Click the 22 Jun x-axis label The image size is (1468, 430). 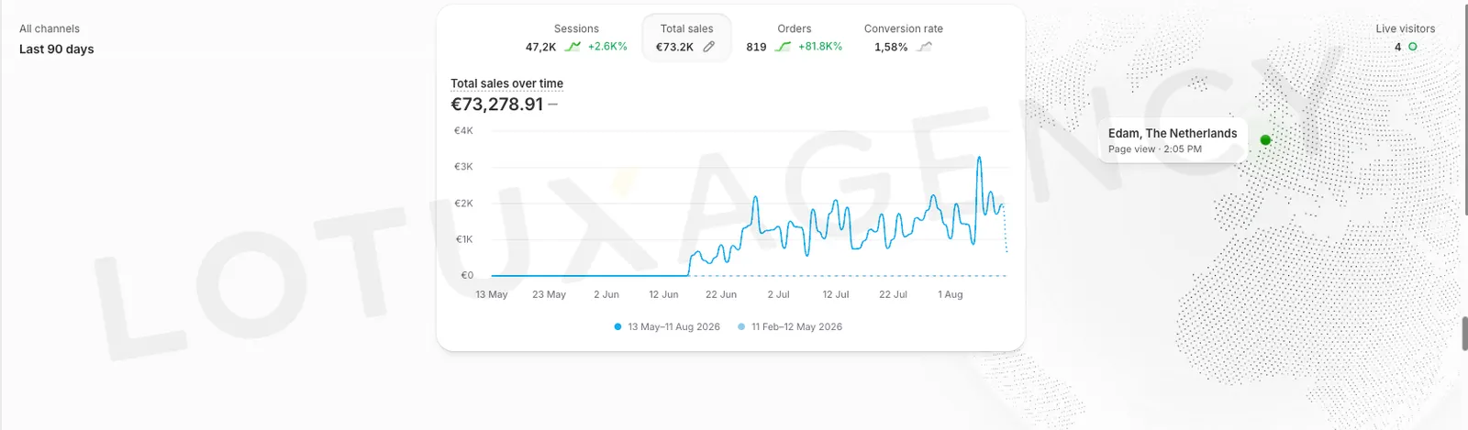pyautogui.click(x=721, y=294)
